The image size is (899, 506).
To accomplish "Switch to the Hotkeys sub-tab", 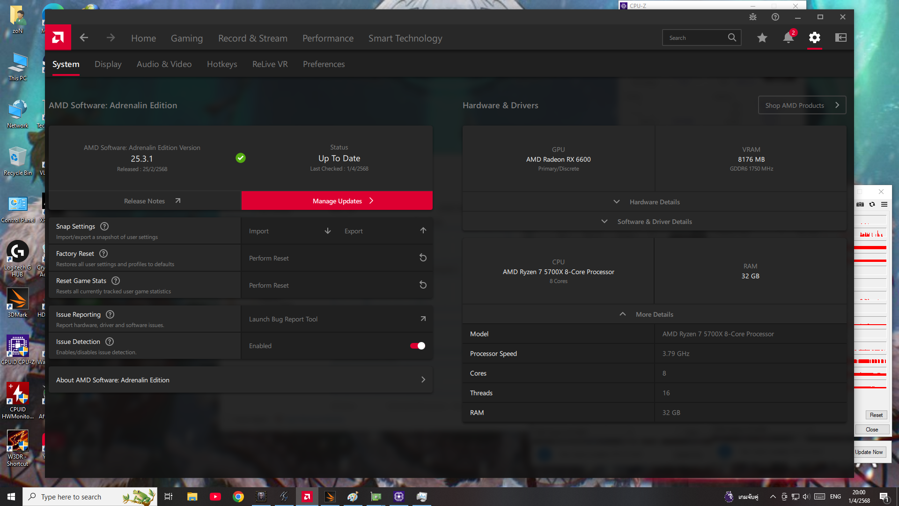I will (222, 64).
